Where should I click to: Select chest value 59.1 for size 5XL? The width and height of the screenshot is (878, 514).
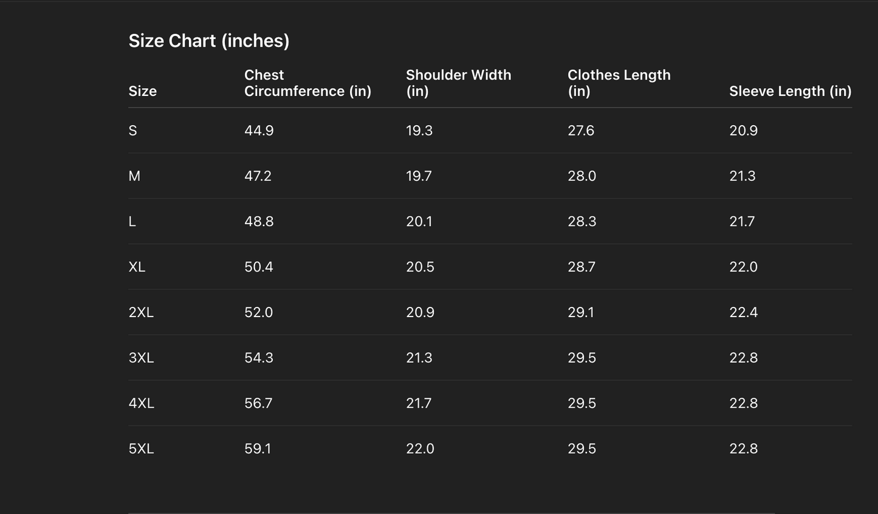(x=258, y=449)
